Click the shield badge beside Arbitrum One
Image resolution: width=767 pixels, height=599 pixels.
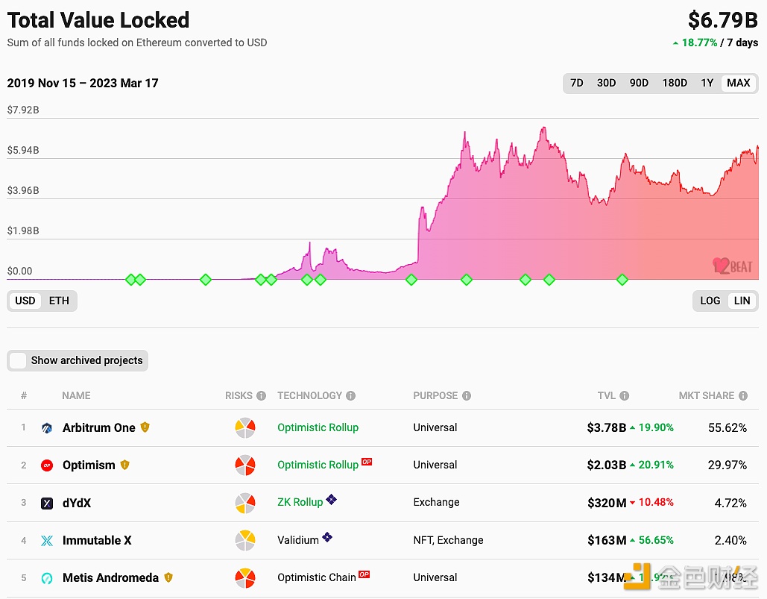145,427
